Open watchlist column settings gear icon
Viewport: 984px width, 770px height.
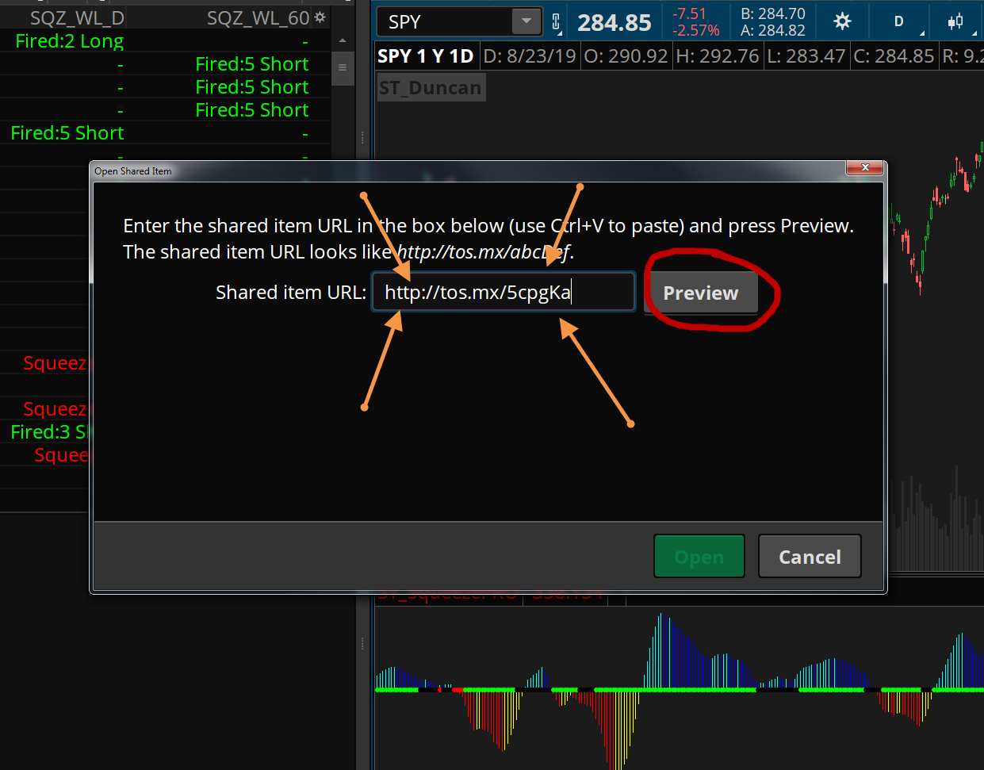coord(320,17)
